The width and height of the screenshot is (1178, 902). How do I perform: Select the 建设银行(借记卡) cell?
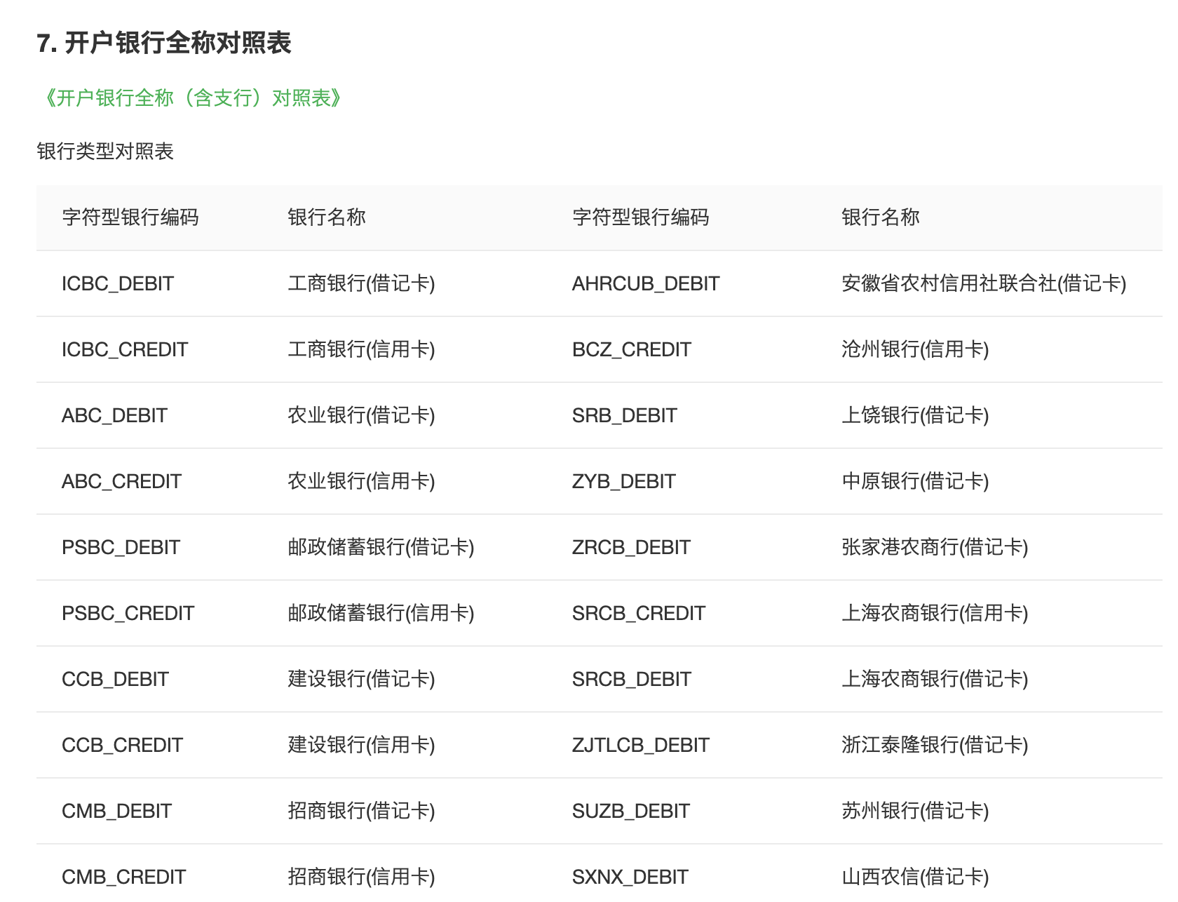tap(362, 679)
